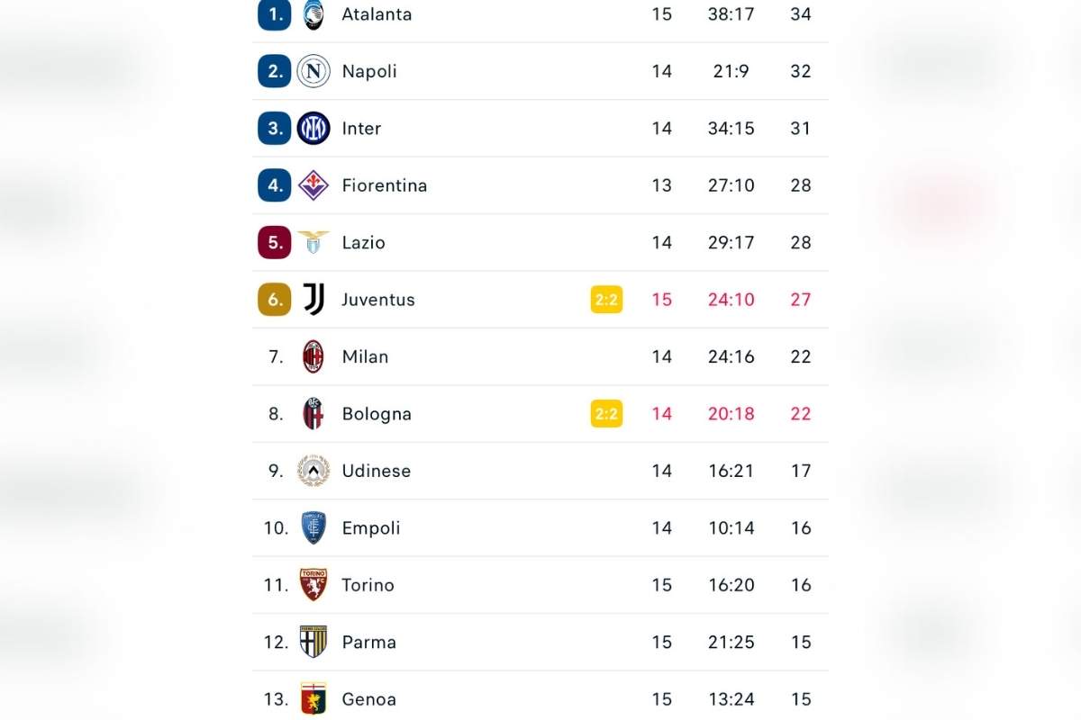
Task: Click the Bologna club badge
Action: [313, 413]
